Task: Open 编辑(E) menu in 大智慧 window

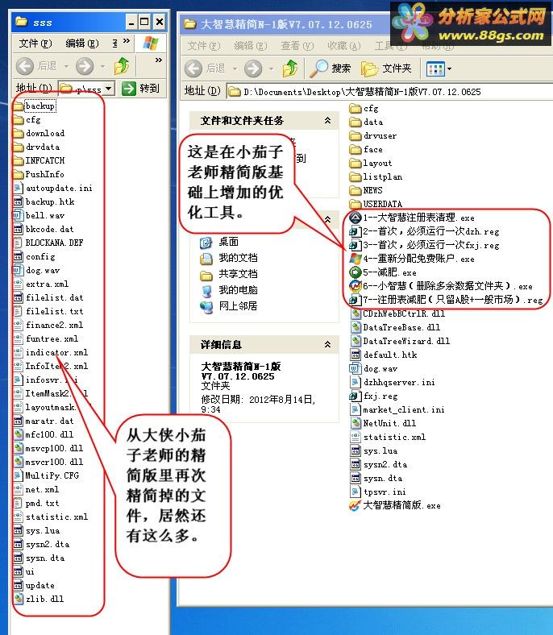Action: coord(251,46)
